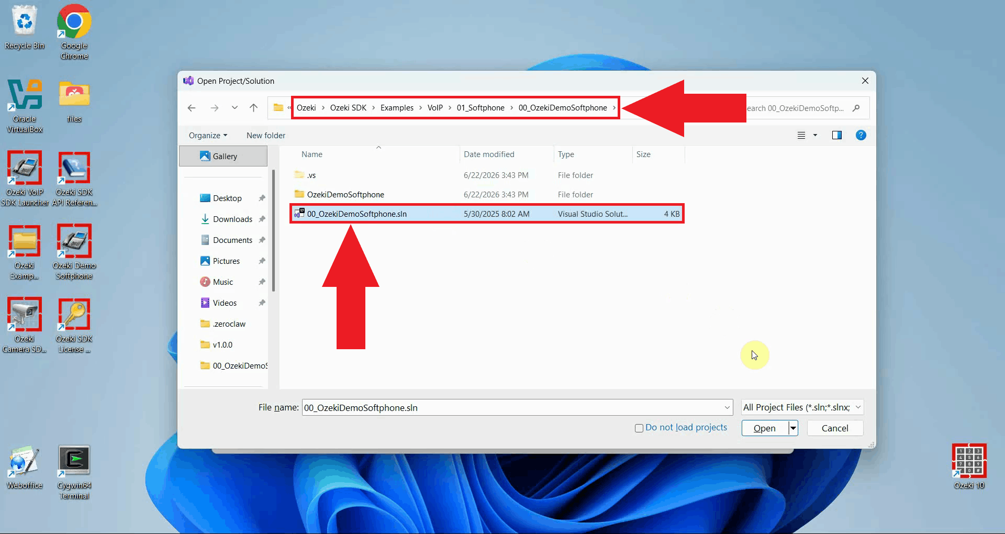Image resolution: width=1005 pixels, height=534 pixels.
Task: Expand the recent locations chevron
Action: pyautogui.click(x=234, y=108)
